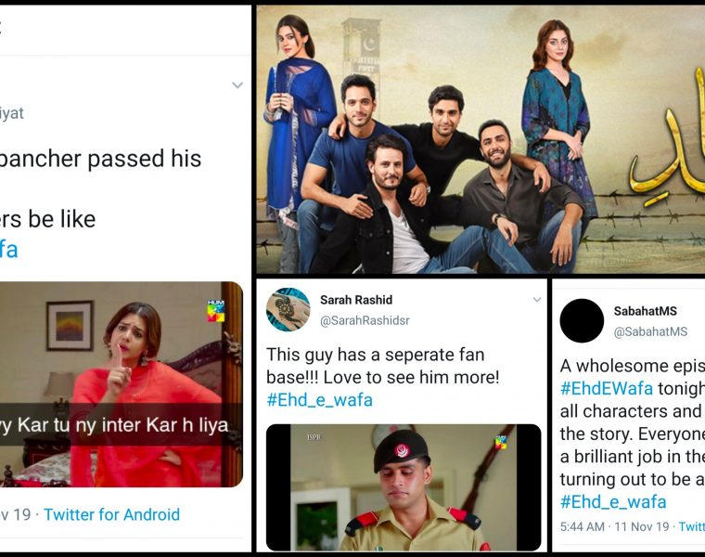The image size is (705, 557).
Task: Click the ISPR watermark on soldier image
Action: tap(312, 435)
